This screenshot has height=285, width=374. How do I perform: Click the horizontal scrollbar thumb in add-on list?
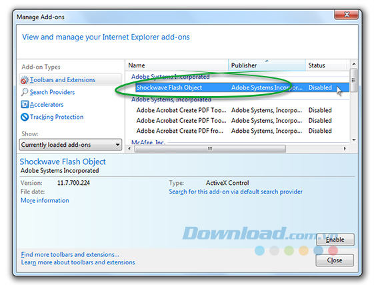210,149
